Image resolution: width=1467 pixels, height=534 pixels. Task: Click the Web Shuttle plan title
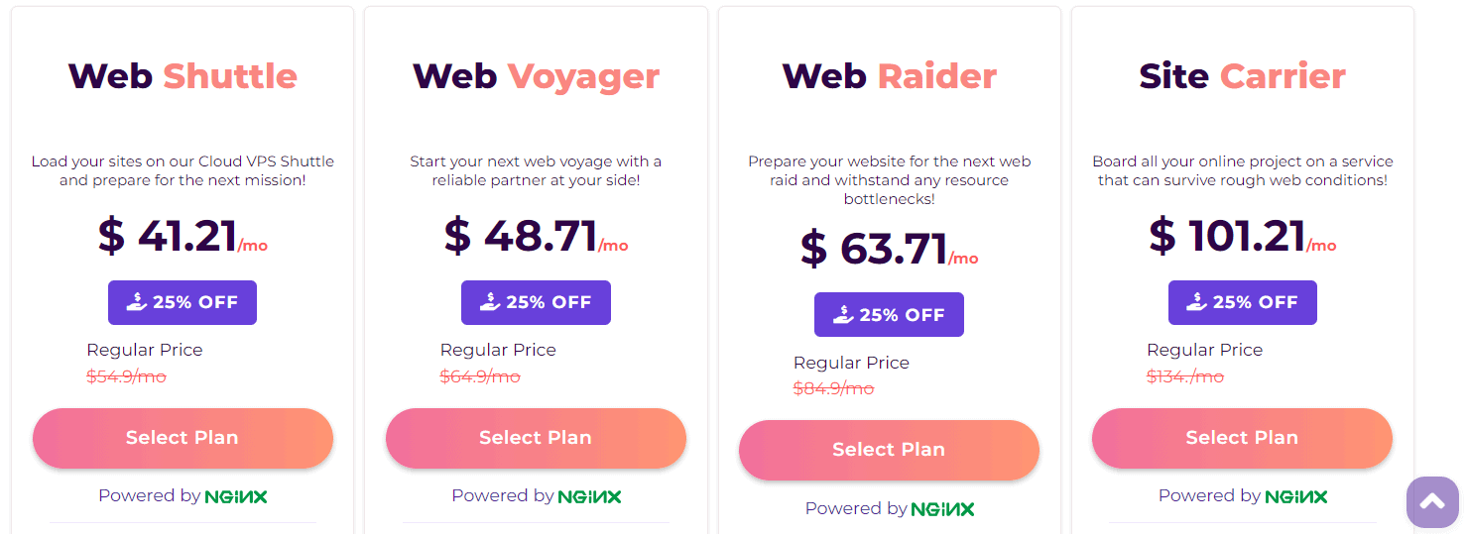coord(183,76)
